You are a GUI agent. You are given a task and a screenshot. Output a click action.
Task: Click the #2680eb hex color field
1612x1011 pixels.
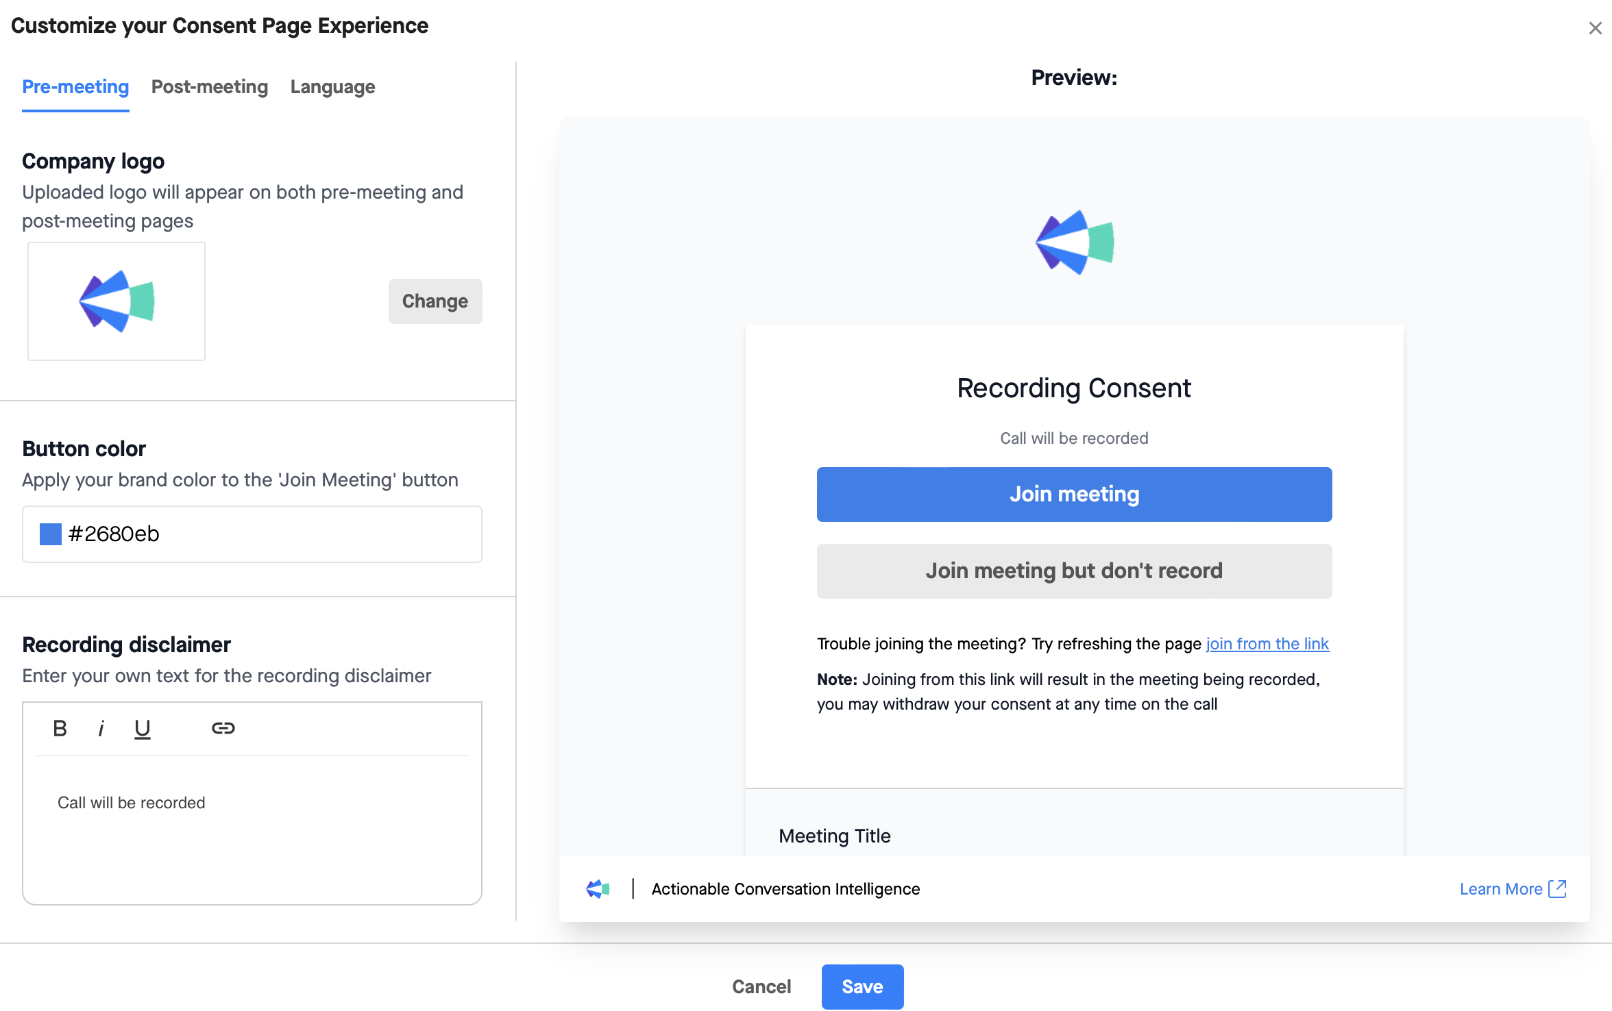click(x=252, y=534)
